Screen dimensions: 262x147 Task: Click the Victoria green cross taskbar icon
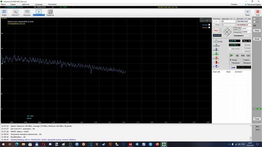point(164,144)
